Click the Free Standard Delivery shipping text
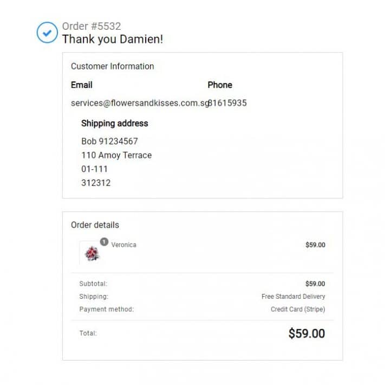Image resolution: width=385 pixels, height=385 pixels. (x=293, y=297)
